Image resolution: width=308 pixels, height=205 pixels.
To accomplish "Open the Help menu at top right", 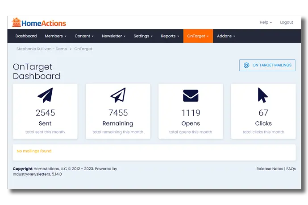I will click(x=265, y=22).
